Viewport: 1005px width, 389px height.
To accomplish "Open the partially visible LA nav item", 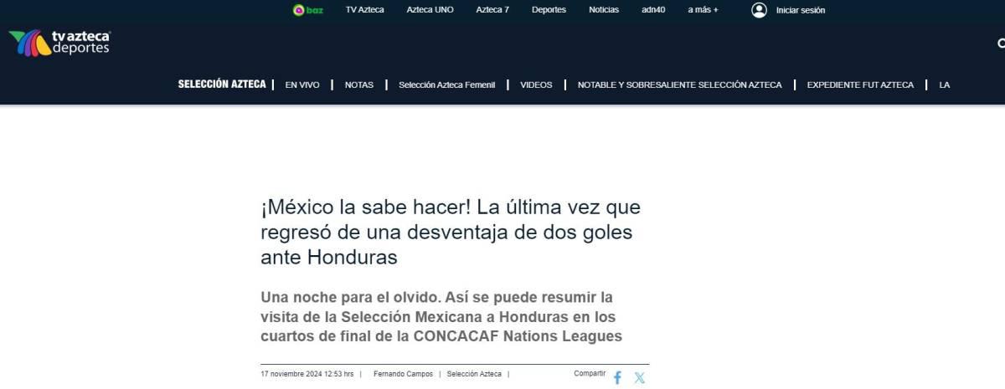I will (945, 84).
